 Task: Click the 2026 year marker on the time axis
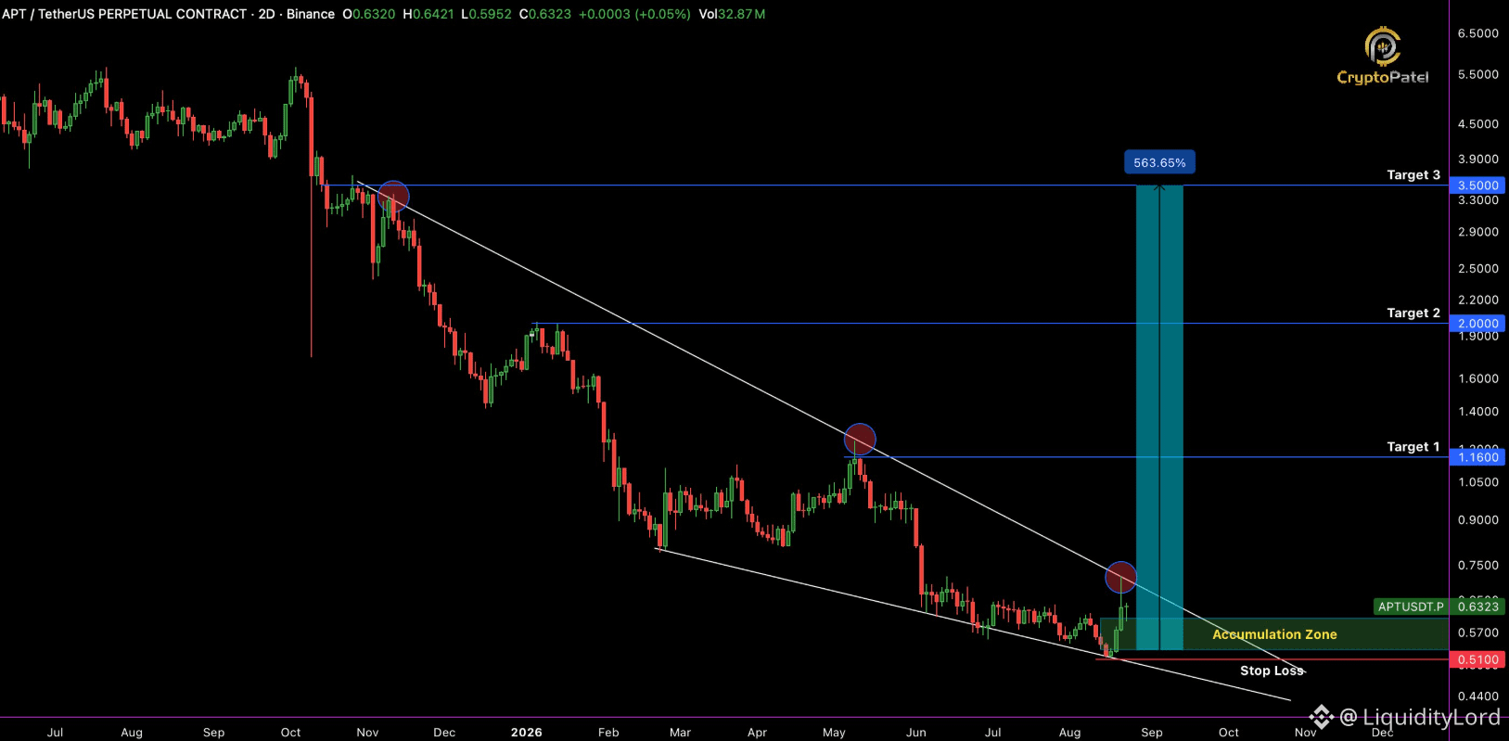pyautogui.click(x=526, y=732)
